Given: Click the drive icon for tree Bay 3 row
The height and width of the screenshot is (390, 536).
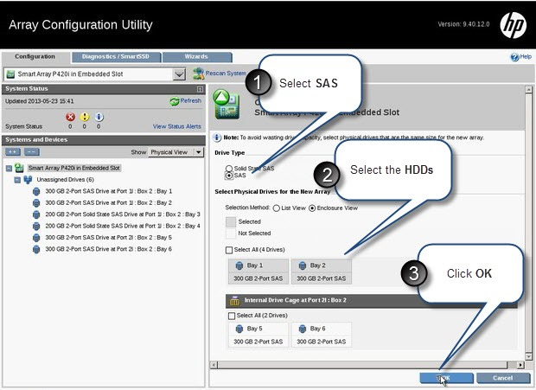Looking at the screenshot, I should (36, 214).
